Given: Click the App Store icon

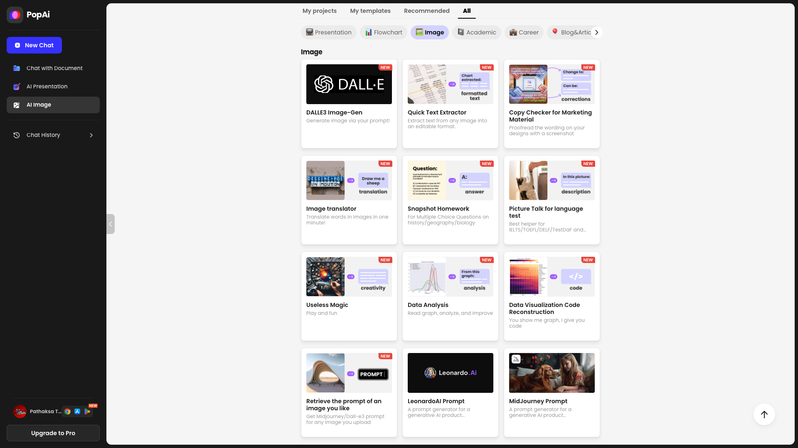Looking at the screenshot, I should [77, 411].
